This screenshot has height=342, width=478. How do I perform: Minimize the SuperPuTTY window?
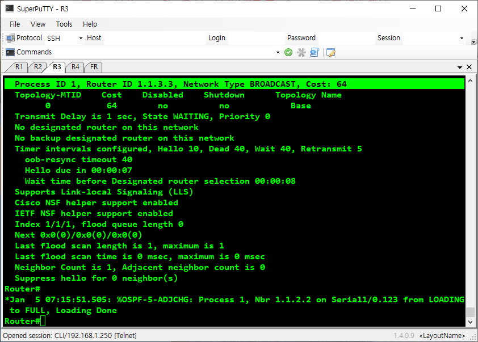point(413,9)
